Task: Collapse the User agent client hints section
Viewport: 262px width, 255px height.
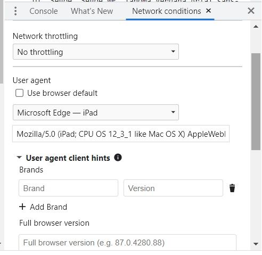Action: click(x=19, y=158)
